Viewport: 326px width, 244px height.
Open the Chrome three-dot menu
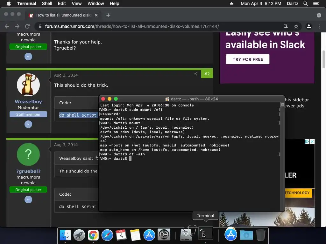(x=319, y=26)
